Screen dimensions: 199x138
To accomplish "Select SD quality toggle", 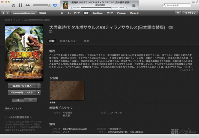I will [31, 100].
